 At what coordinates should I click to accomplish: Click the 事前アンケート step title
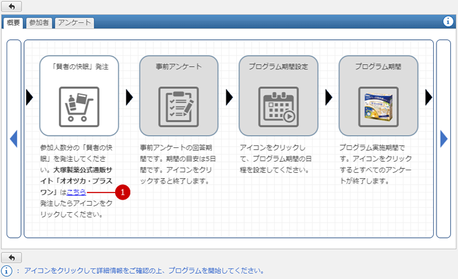179,66
